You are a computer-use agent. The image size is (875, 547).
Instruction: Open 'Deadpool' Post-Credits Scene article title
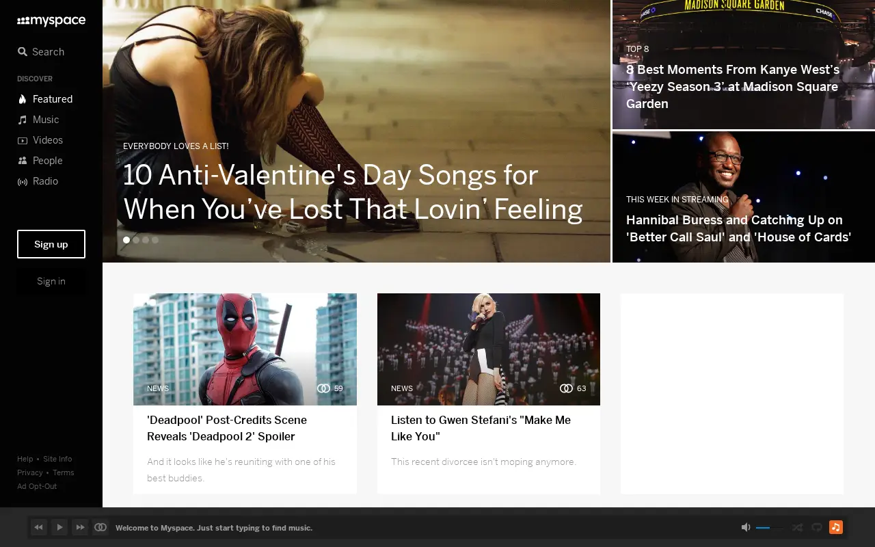227,428
